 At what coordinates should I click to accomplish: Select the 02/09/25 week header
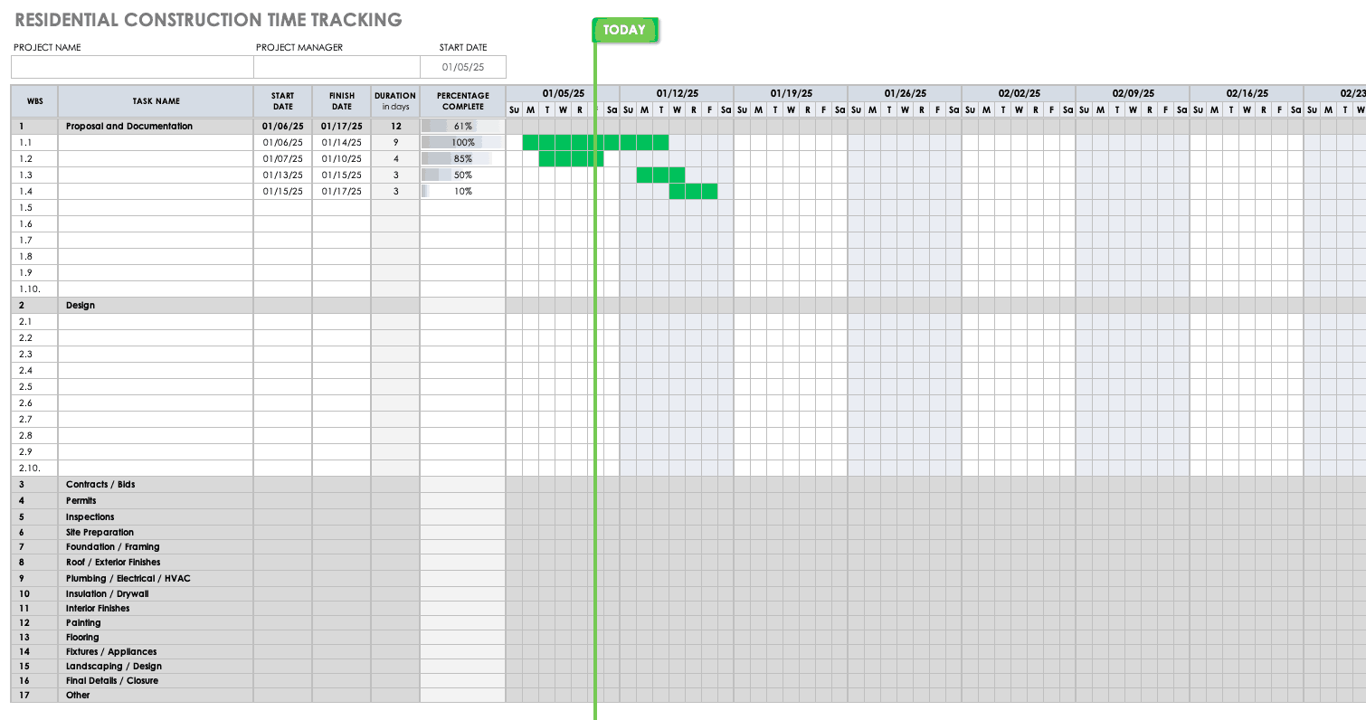pos(1134,93)
